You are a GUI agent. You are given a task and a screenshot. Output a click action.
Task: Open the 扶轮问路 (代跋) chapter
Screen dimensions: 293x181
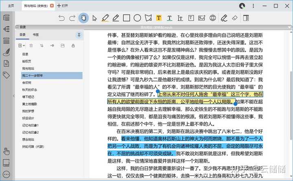[x=33, y=146]
